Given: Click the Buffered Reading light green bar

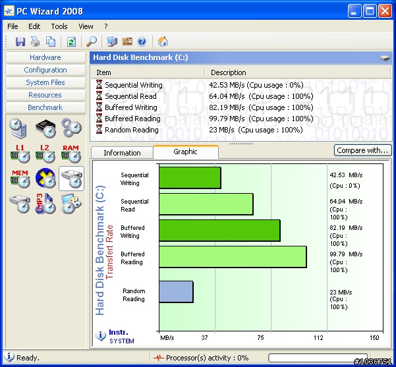Looking at the screenshot, I should (x=233, y=257).
